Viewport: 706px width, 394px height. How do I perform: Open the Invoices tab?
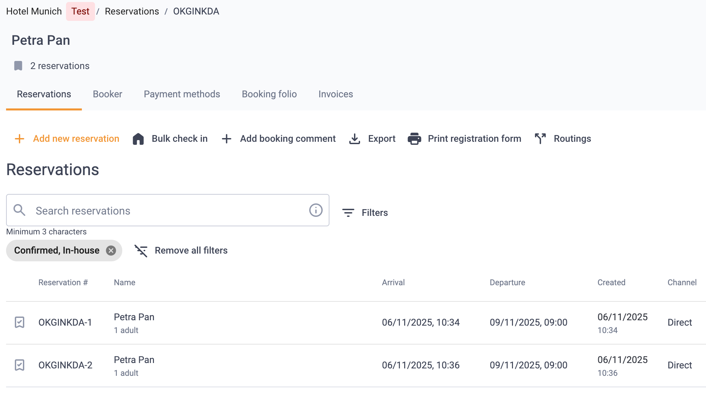(335, 94)
